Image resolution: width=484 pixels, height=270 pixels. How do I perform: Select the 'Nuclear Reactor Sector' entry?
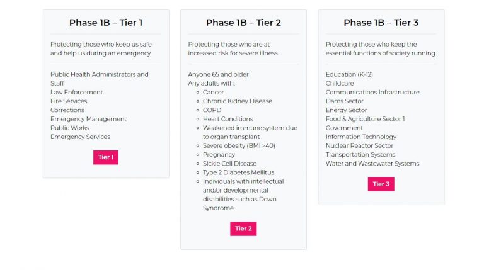[x=359, y=146]
